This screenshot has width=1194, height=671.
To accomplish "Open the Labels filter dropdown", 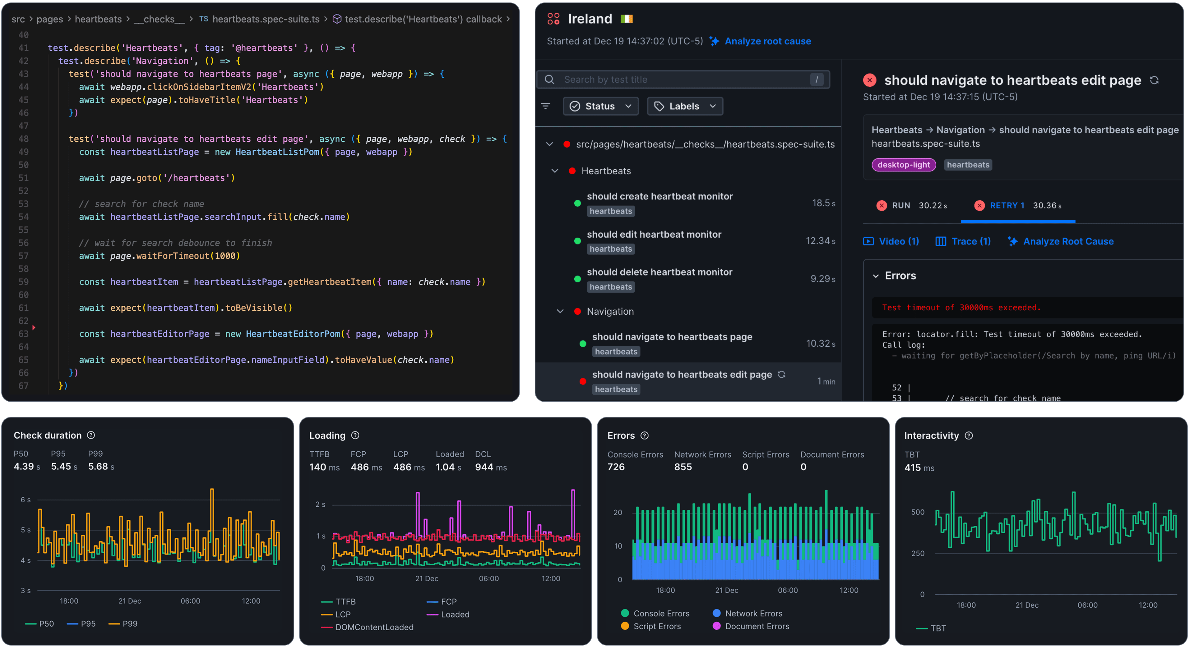I will point(685,106).
